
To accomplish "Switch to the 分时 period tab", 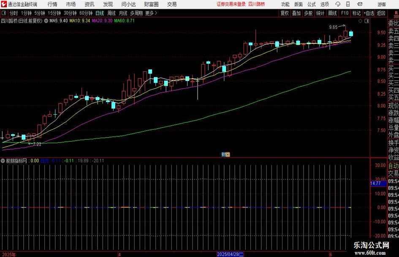I will [14, 13].
